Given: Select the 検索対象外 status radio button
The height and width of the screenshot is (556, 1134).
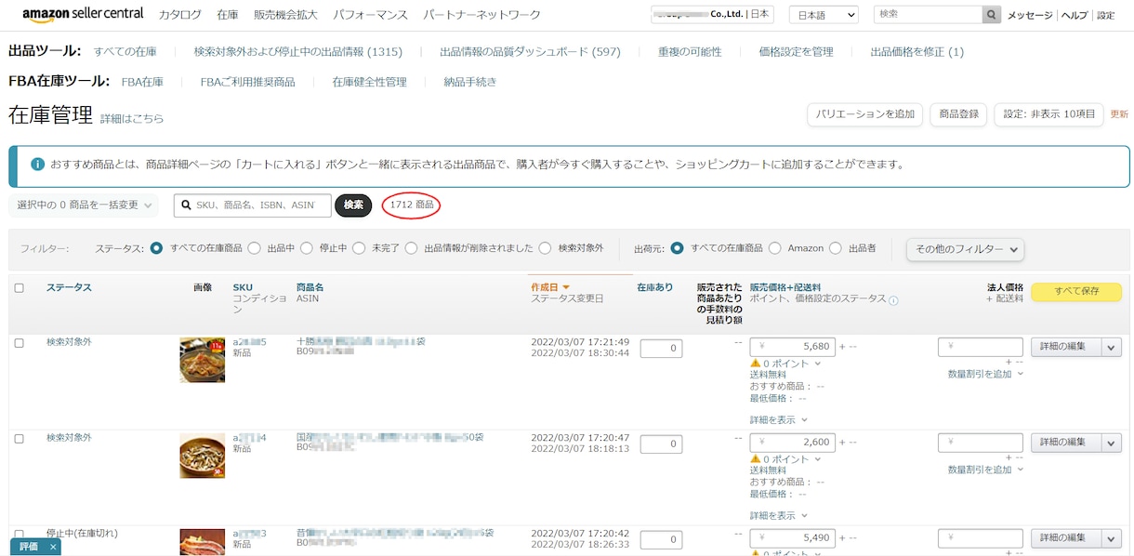Looking at the screenshot, I should 545,248.
